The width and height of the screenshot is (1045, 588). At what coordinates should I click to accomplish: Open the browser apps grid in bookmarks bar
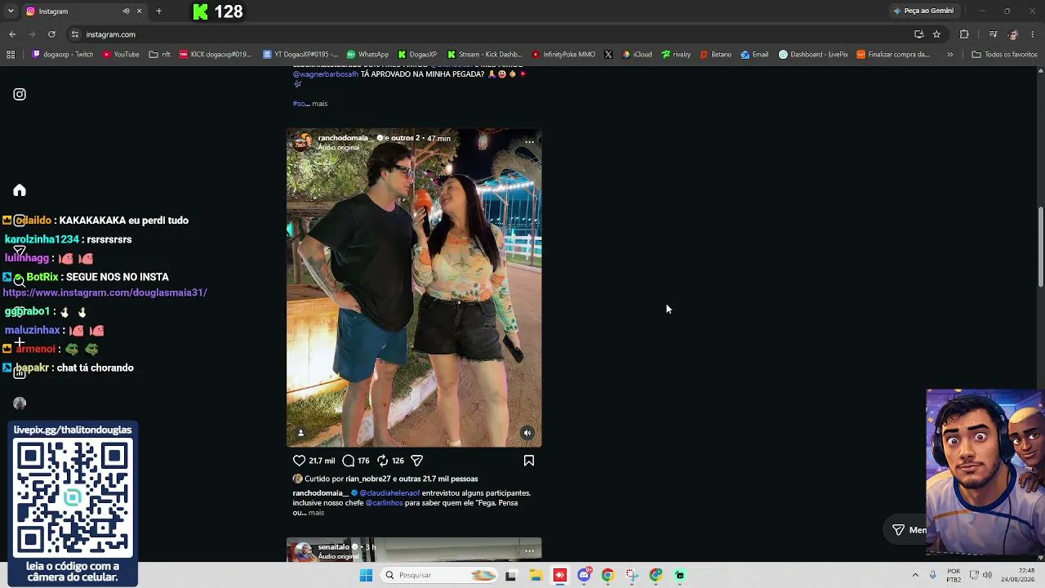pyautogui.click(x=11, y=55)
